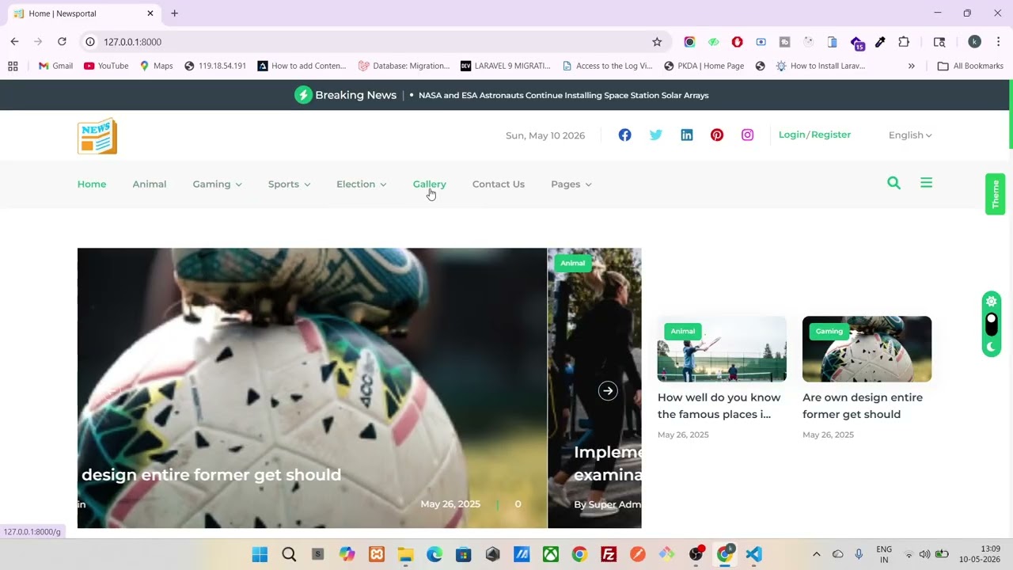Open the Animal nav item
This screenshot has width=1013, height=570.
(x=150, y=184)
